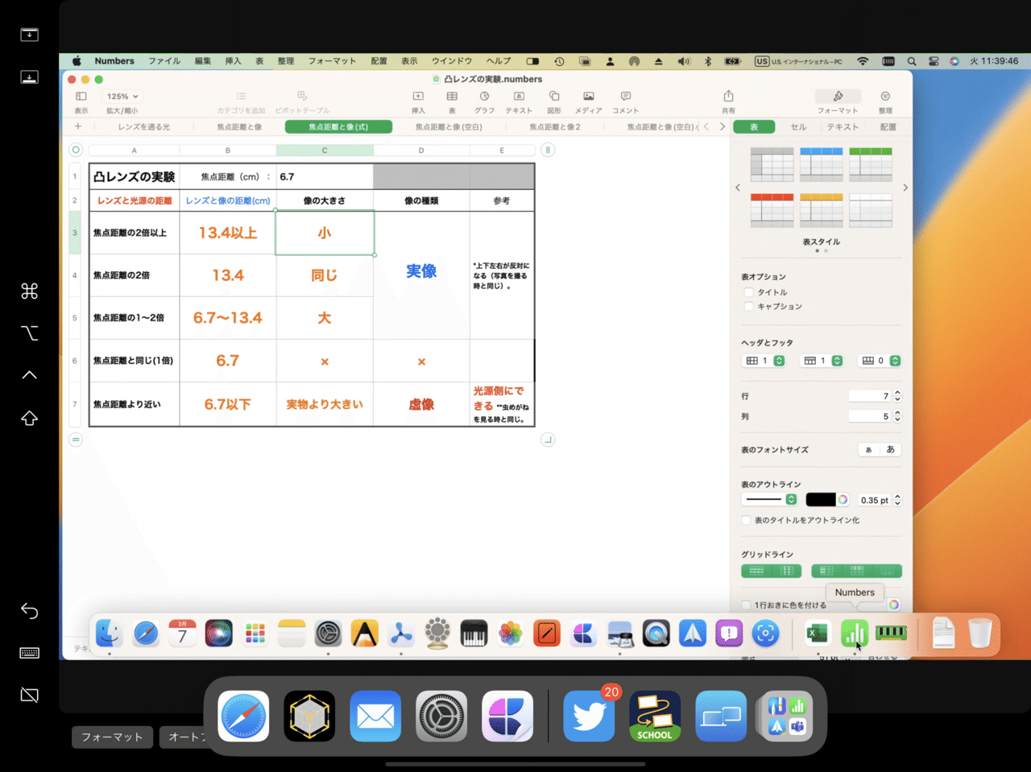Screen dimensions: 1031x772
Task: Select cell containing 虚像
Action: click(x=421, y=404)
